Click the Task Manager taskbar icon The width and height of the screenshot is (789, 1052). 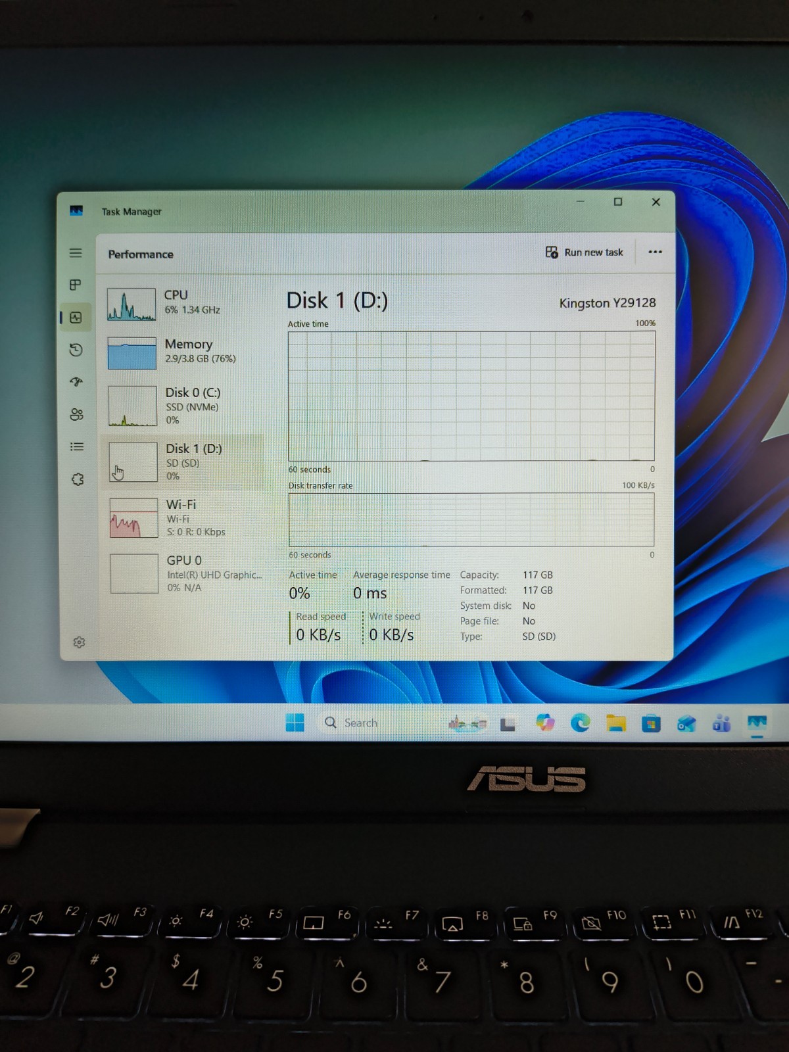tap(757, 723)
